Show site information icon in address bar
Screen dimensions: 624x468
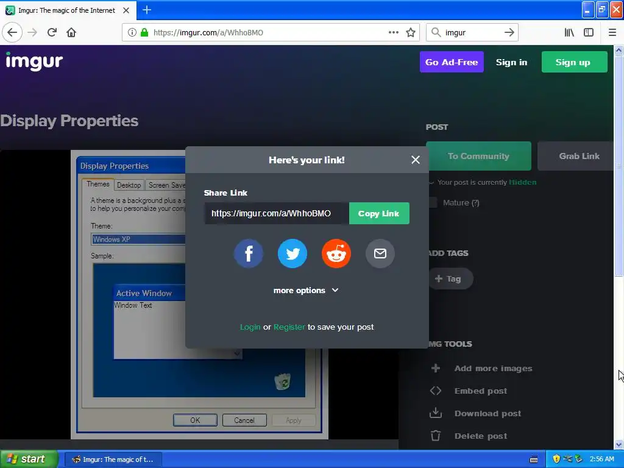click(x=132, y=33)
